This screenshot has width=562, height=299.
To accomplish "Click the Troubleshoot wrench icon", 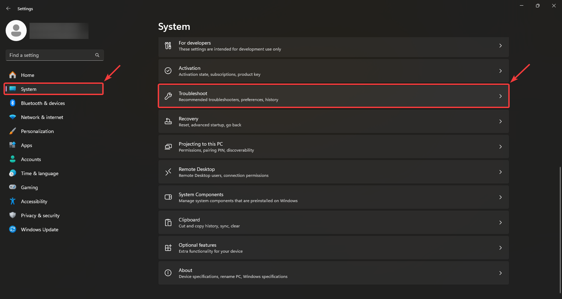I will (x=168, y=96).
